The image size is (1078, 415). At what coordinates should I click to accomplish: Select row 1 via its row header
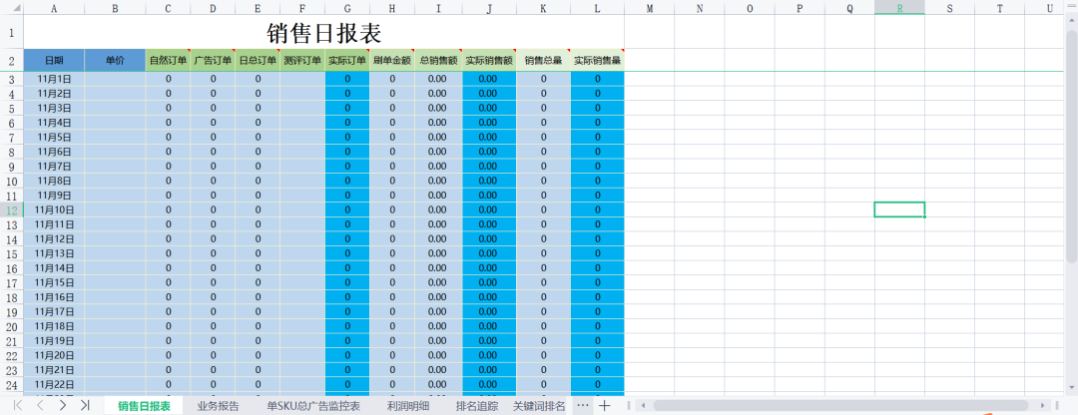click(x=12, y=32)
